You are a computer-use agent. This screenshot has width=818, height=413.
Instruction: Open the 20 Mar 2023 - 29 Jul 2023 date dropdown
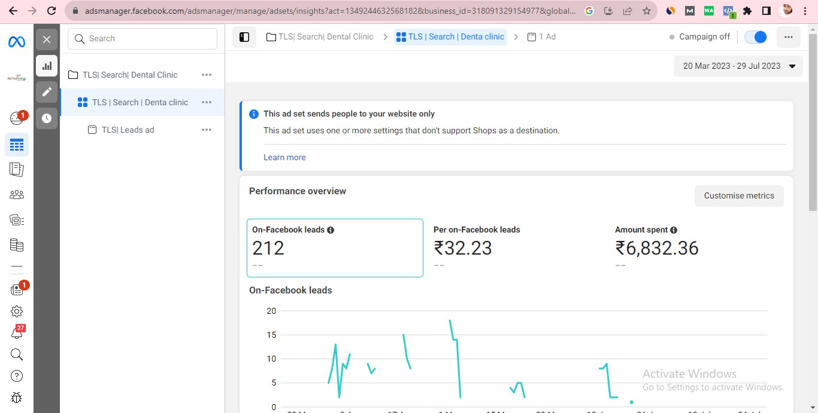tap(738, 66)
